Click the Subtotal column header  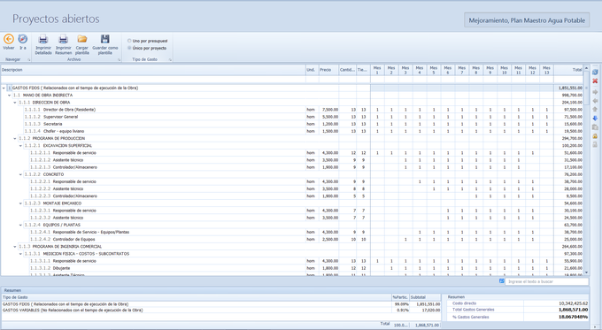(x=425, y=297)
